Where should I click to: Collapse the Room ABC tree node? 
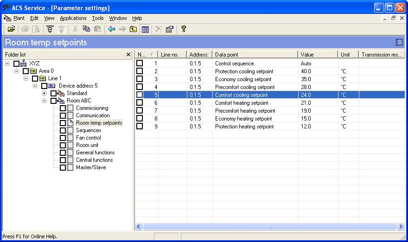[x=44, y=101]
